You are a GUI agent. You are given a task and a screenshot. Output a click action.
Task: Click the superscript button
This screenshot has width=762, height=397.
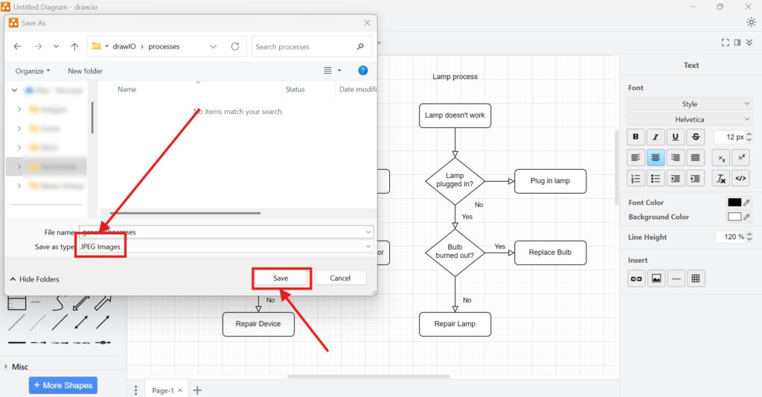click(740, 157)
